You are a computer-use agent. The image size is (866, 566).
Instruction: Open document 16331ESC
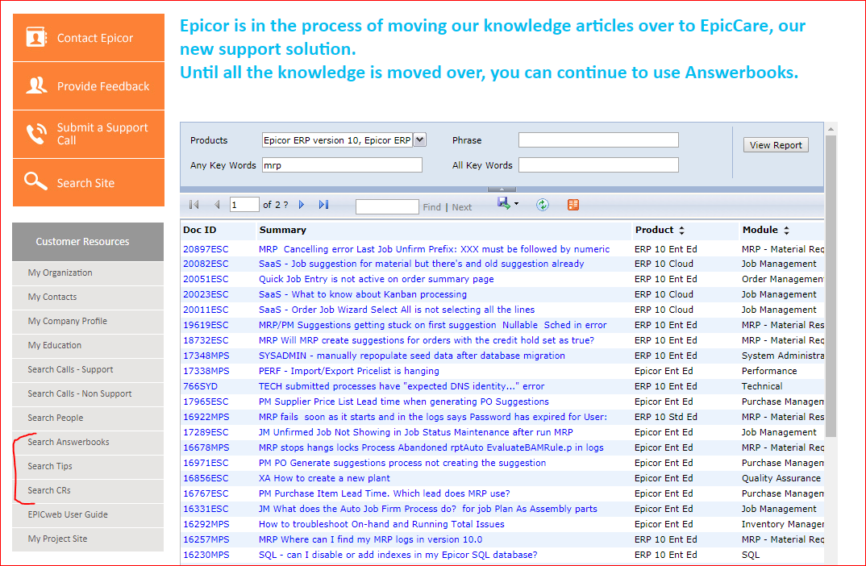(206, 509)
